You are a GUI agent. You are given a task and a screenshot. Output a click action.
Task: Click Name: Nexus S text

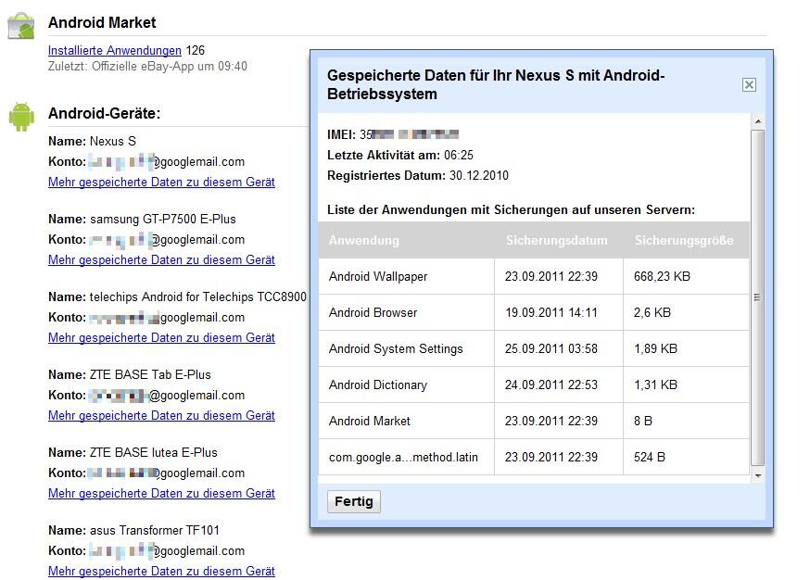(92, 142)
